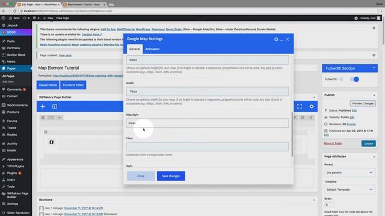The width and height of the screenshot is (385, 216).
Task: Toggle WPBakery fullscreen mode icon
Action: pos(300,107)
